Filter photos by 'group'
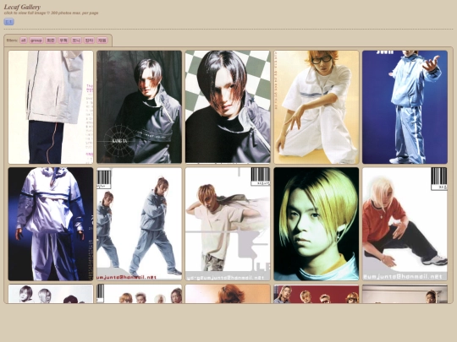The image size is (457, 342). [36, 41]
